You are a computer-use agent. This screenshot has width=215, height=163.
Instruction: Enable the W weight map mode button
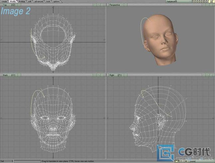176,161
